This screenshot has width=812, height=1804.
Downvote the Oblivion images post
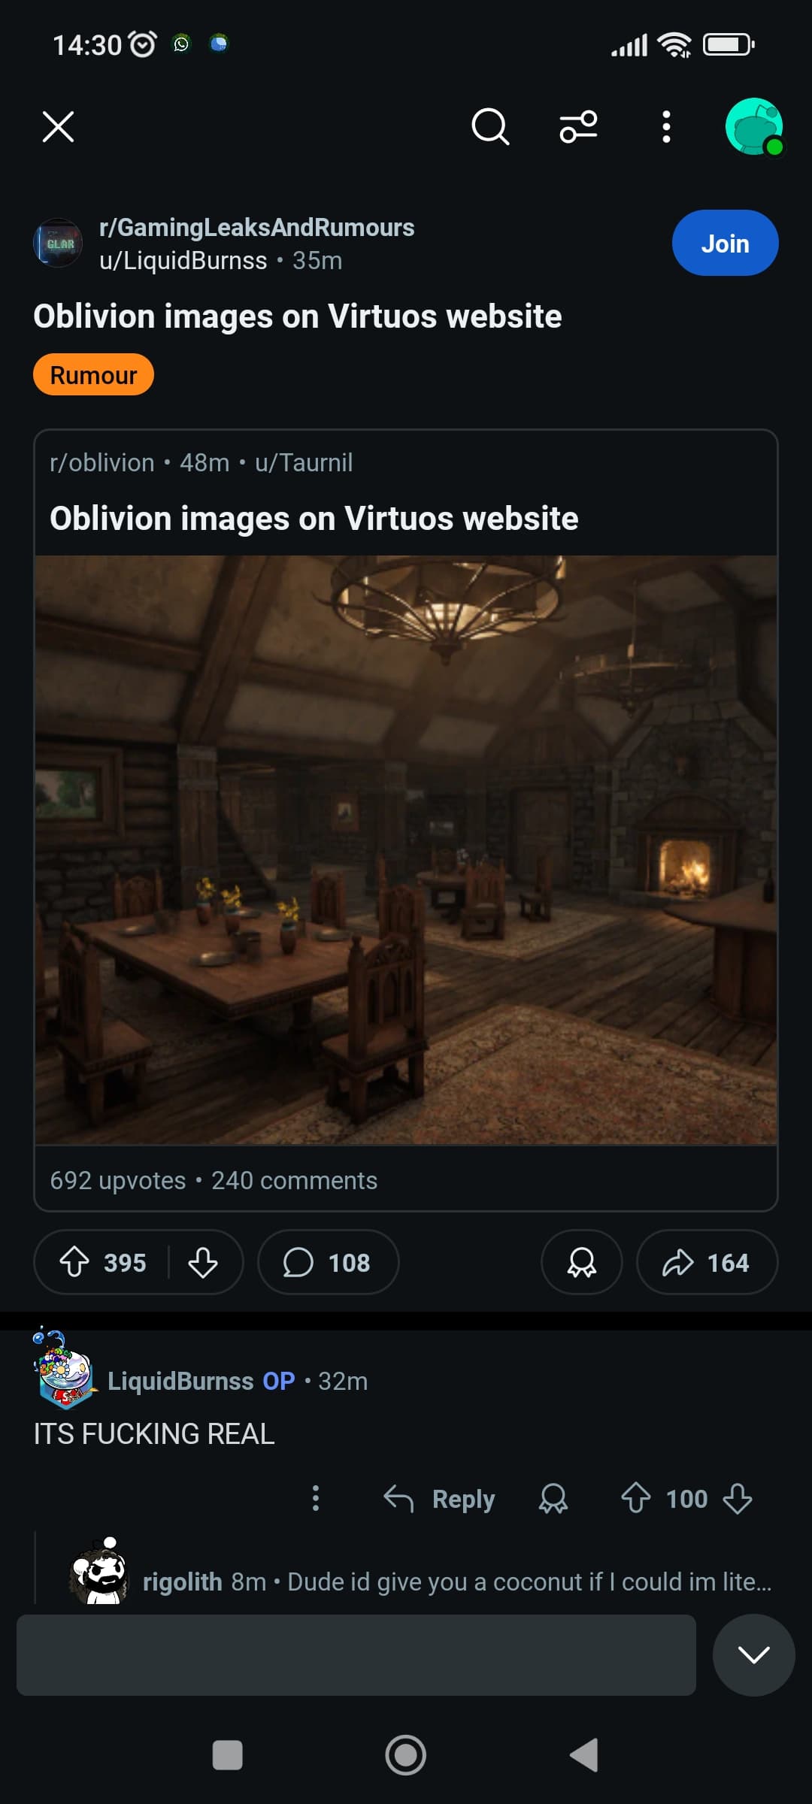coord(203,1262)
